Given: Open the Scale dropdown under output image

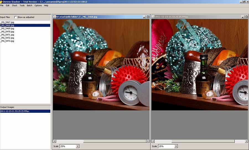Looking at the screenshot, I should tap(176, 146).
